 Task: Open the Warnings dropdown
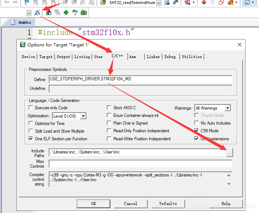[228, 108]
